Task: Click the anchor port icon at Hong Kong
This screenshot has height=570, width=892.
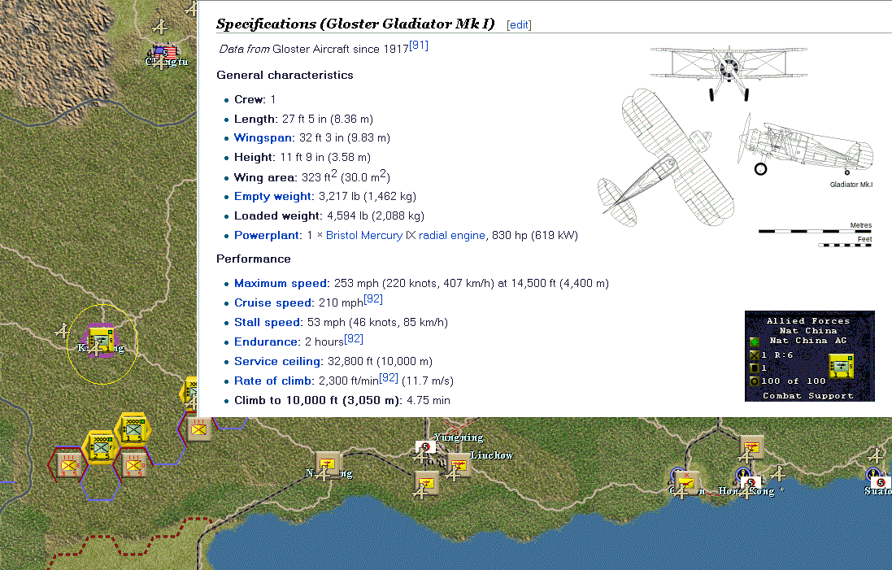Action: (x=743, y=475)
